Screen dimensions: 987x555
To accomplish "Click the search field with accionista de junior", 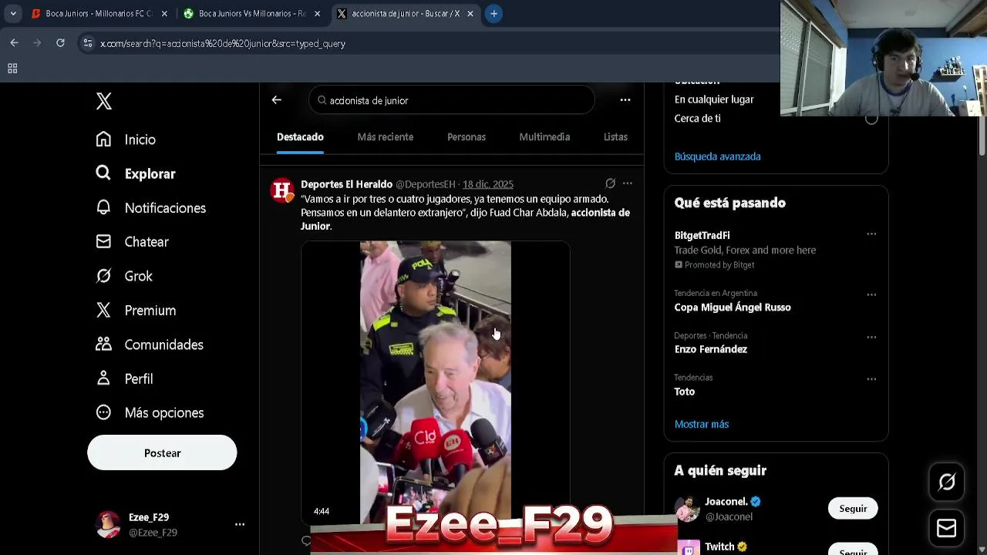I will 452,100.
